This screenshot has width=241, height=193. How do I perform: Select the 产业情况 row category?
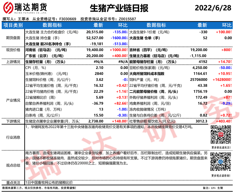tap(13, 100)
